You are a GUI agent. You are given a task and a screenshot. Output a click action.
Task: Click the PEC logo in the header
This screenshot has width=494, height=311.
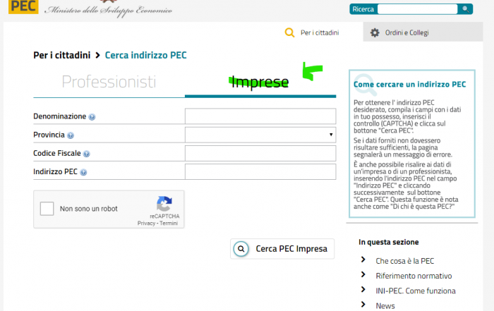[x=23, y=6]
